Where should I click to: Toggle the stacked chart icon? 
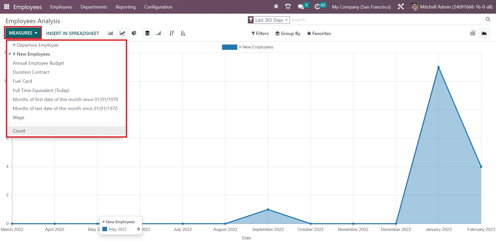[147, 33]
